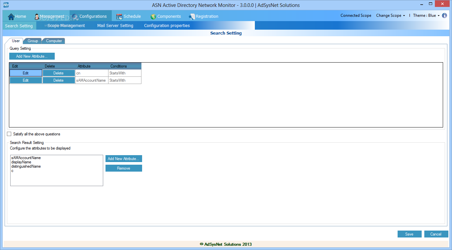
Task: Click the Registration icon
Action: (192, 16)
